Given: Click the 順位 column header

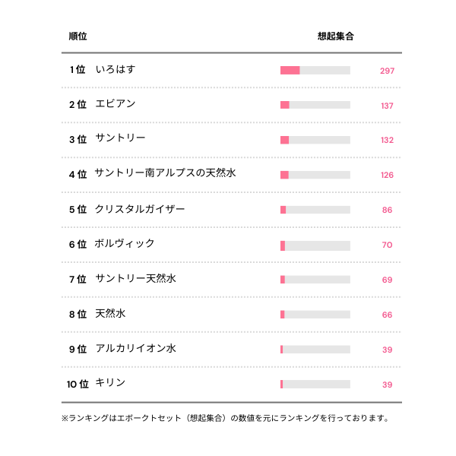Looking at the screenshot, I should [x=77, y=36].
